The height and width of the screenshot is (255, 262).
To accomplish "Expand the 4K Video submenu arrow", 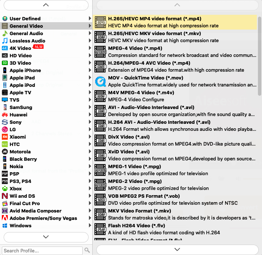I will click(90, 48).
